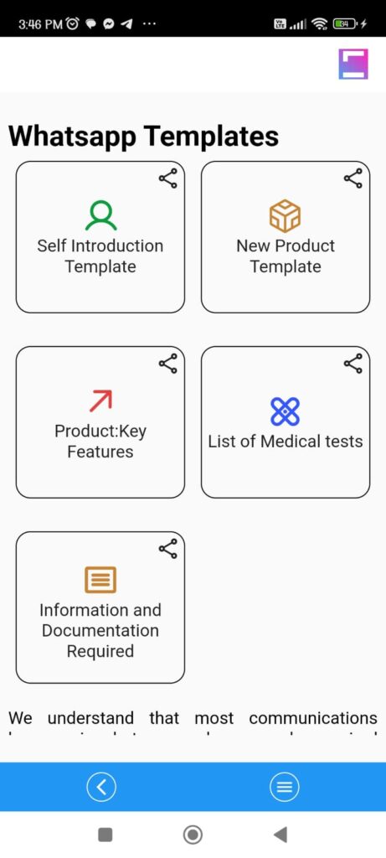Click the green person icon

tap(100, 215)
